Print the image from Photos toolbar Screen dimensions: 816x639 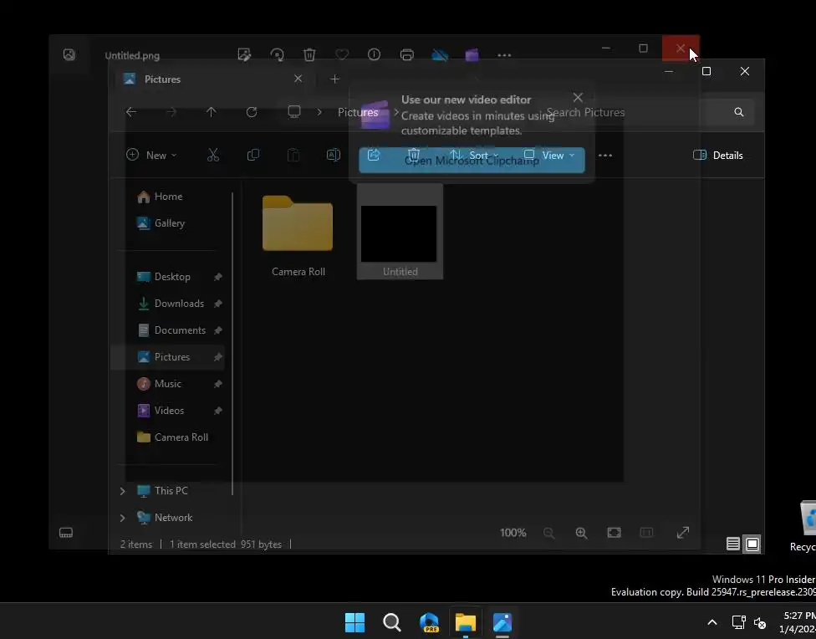[x=407, y=54]
